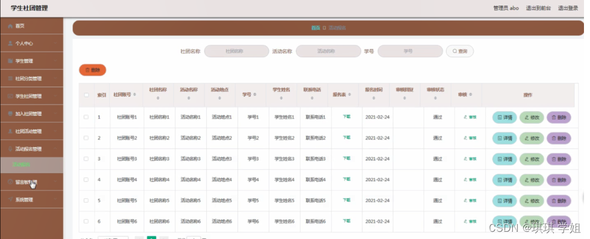Click the arrow icon beside 系统管理
590x239 pixels.
click(10, 199)
